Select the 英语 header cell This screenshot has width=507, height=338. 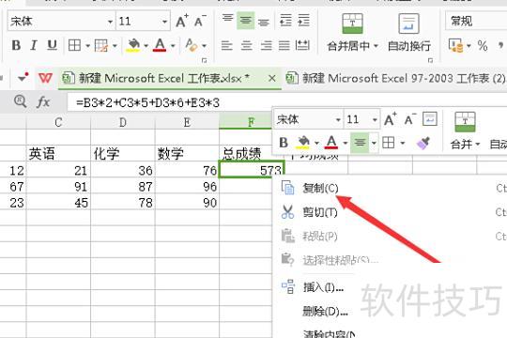coord(58,154)
